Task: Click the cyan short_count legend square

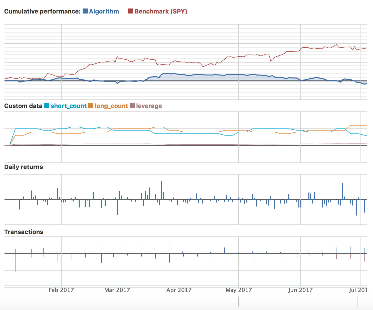Action: 47,106
